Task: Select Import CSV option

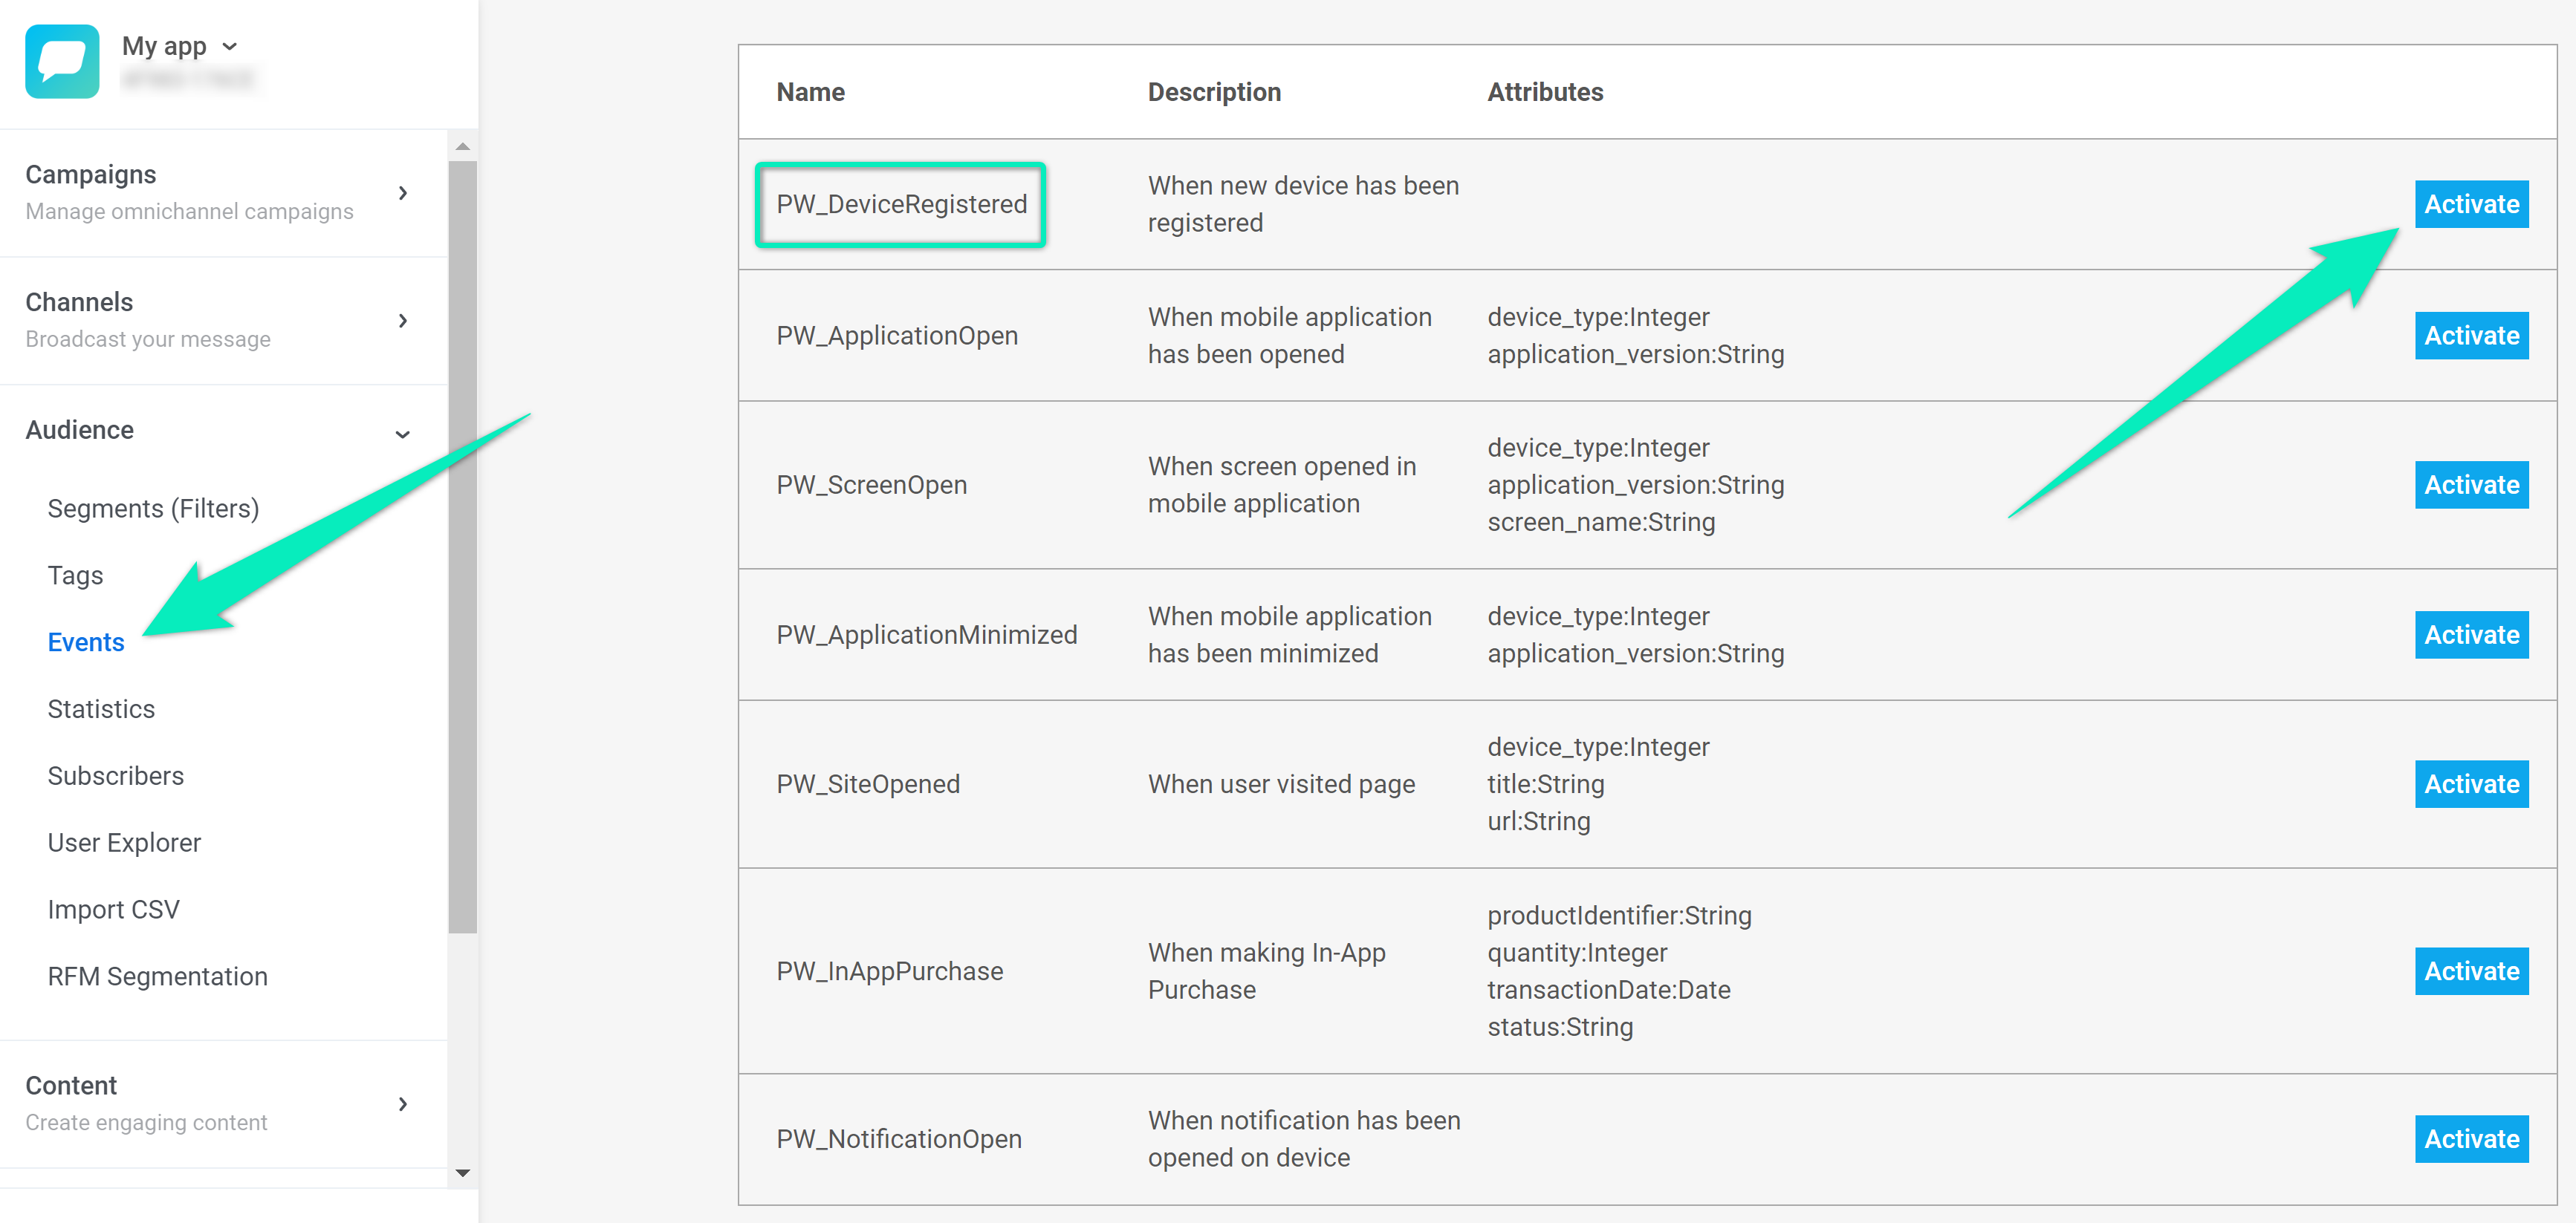Action: point(113,909)
